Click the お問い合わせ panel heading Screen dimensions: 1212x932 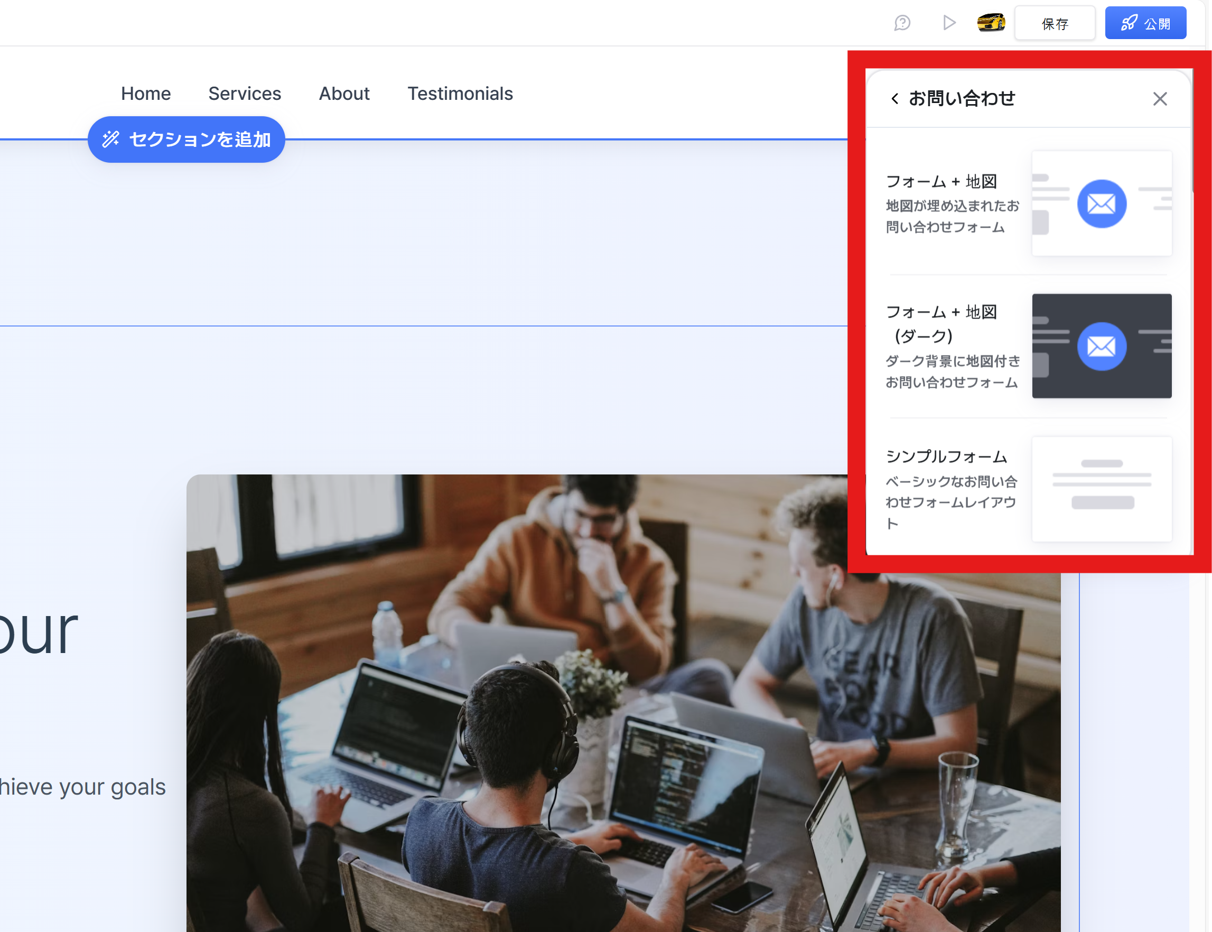point(962,99)
